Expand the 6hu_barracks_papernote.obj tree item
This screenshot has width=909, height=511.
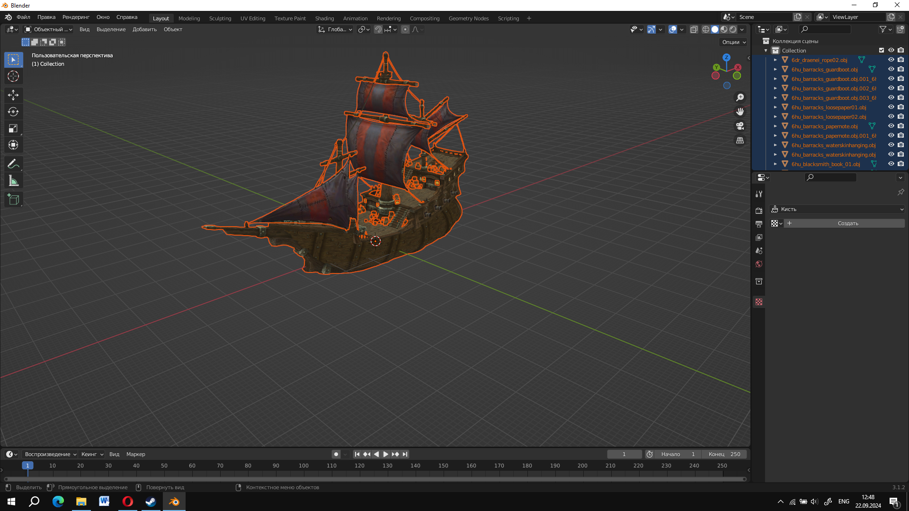(x=775, y=126)
